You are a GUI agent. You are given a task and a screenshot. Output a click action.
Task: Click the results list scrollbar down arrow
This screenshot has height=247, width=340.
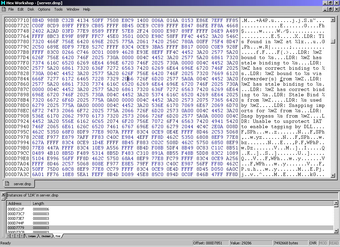pyautogui.click(x=336, y=231)
